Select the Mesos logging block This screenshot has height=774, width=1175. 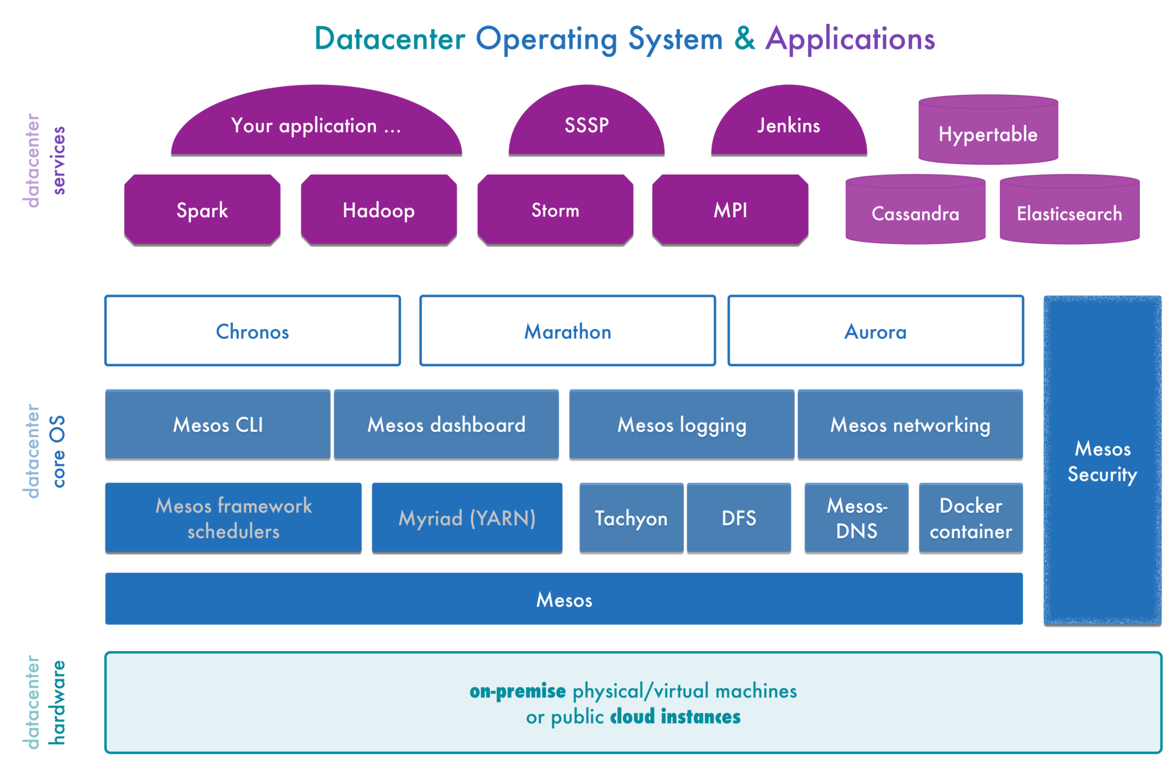[x=682, y=424]
